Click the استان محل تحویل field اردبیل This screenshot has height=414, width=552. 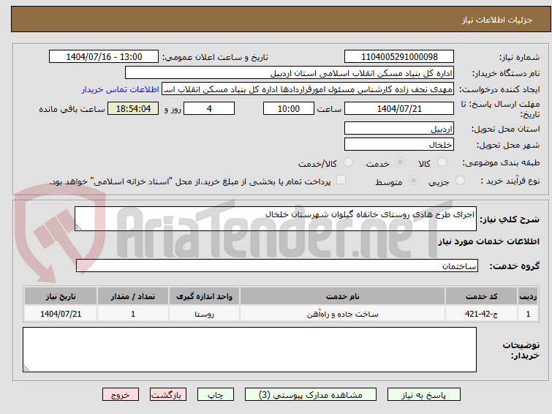[x=399, y=128]
